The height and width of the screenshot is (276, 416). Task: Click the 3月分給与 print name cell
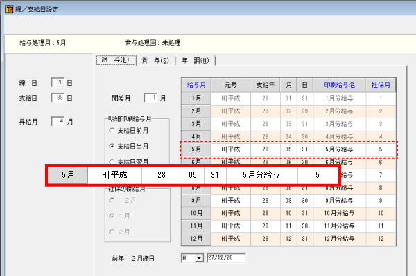point(339,124)
